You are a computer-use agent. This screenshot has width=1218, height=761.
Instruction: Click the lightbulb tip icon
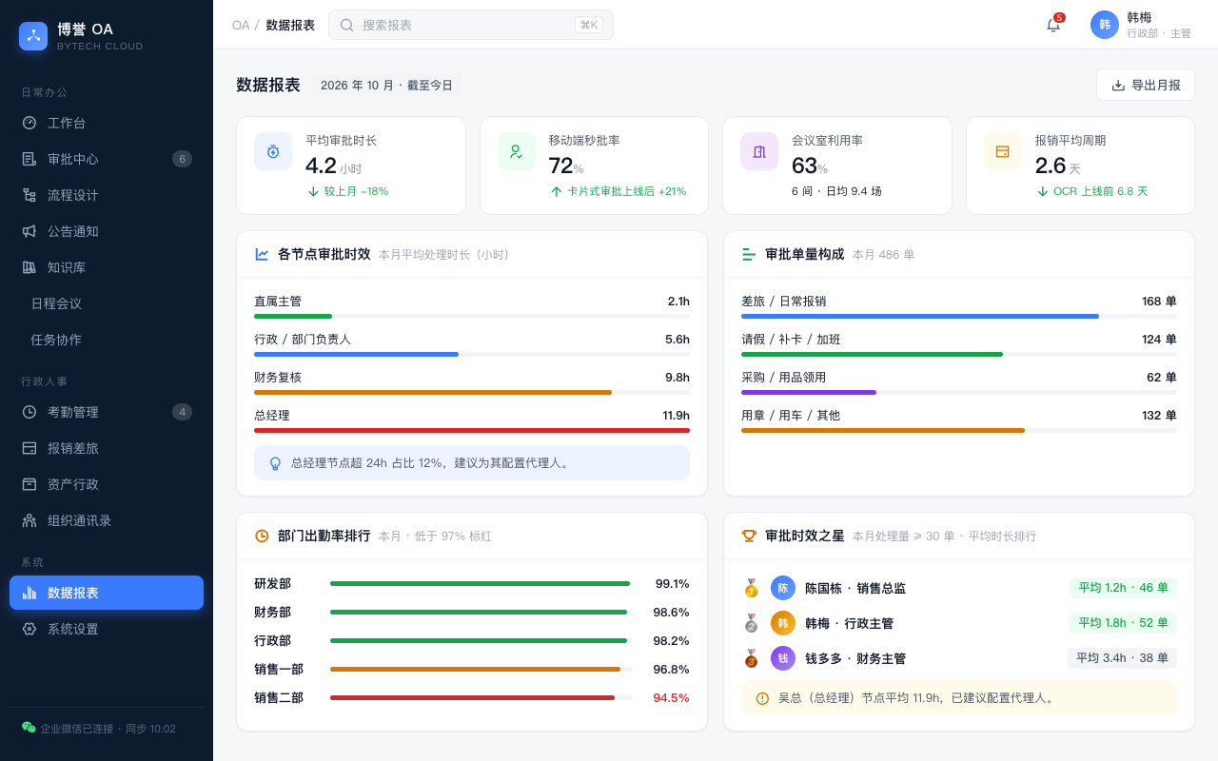coord(276,463)
